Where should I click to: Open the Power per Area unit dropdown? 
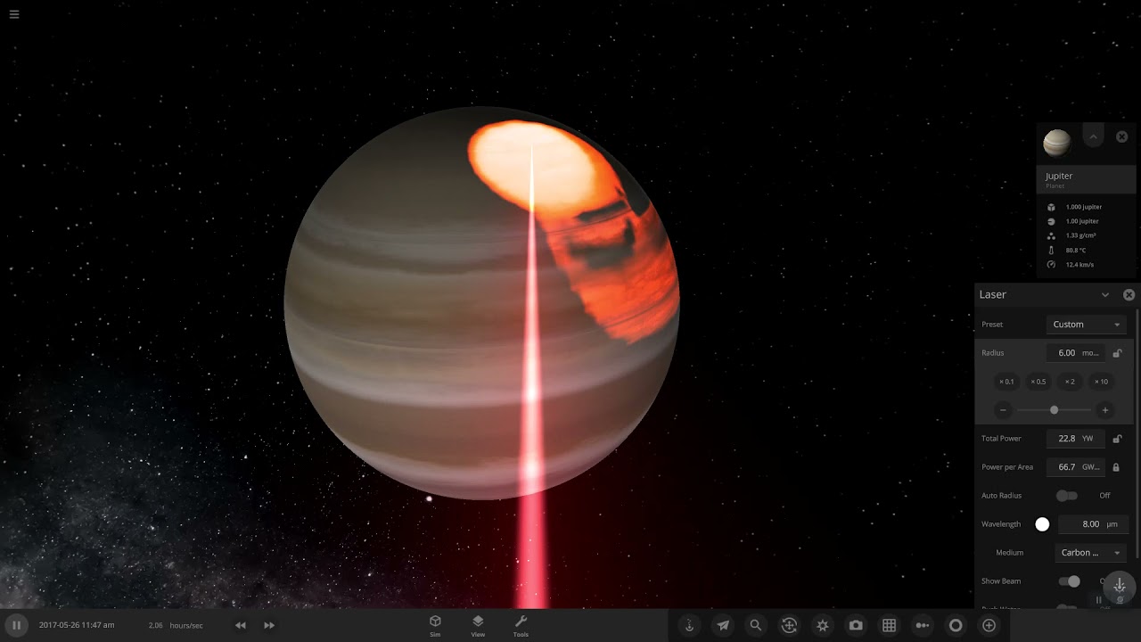(1092, 467)
